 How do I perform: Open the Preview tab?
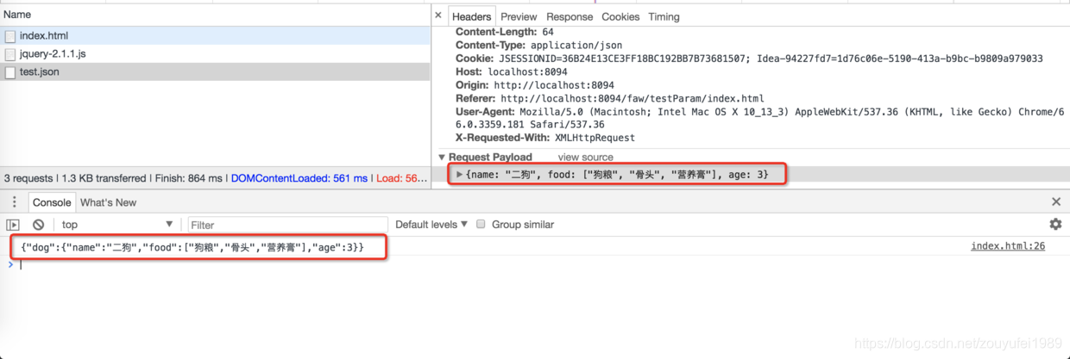[519, 16]
